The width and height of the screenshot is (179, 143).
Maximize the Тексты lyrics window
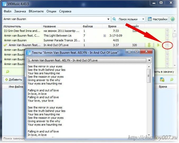[x=136, y=51]
